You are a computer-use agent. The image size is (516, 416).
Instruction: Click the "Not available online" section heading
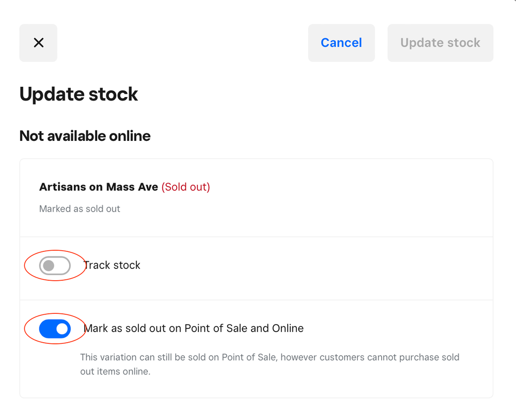pos(85,136)
